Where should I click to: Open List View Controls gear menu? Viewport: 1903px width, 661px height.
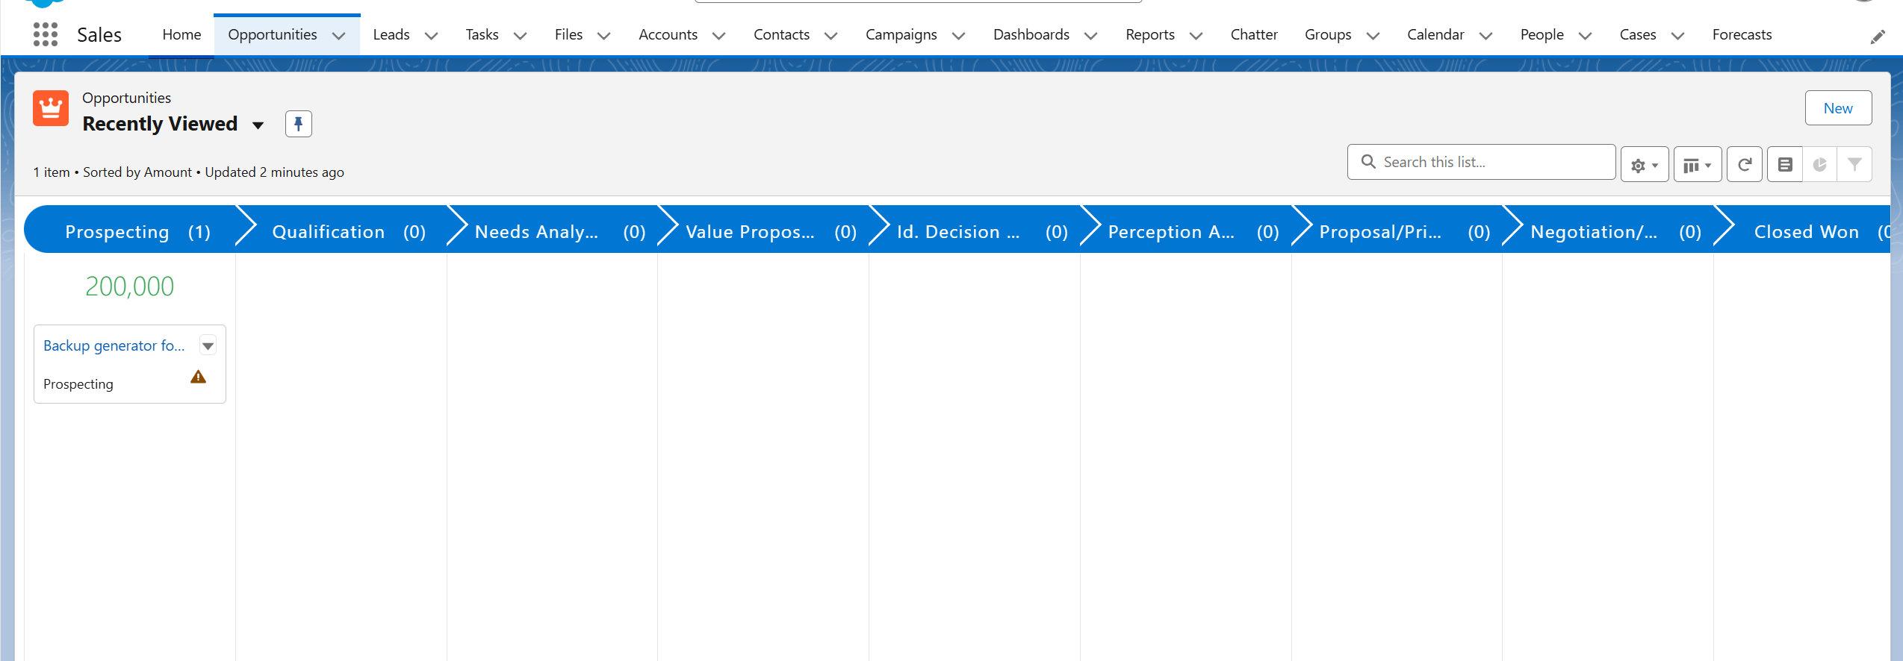pos(1645,165)
